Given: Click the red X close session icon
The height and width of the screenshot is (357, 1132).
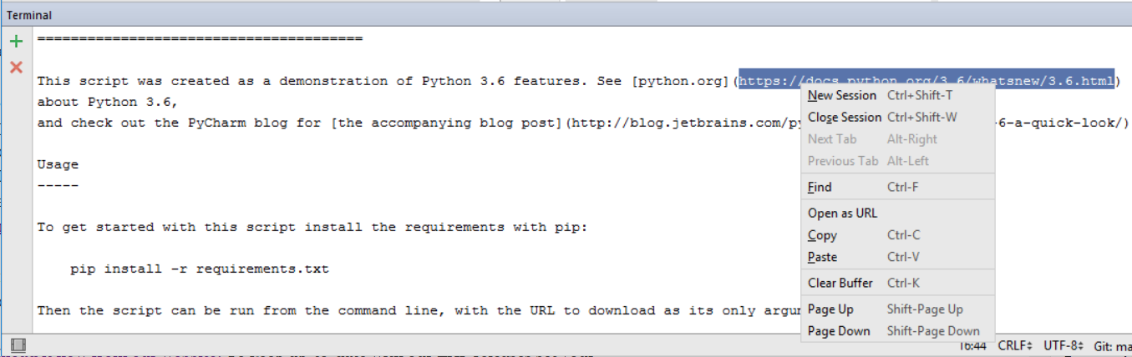Looking at the screenshot, I should [16, 67].
